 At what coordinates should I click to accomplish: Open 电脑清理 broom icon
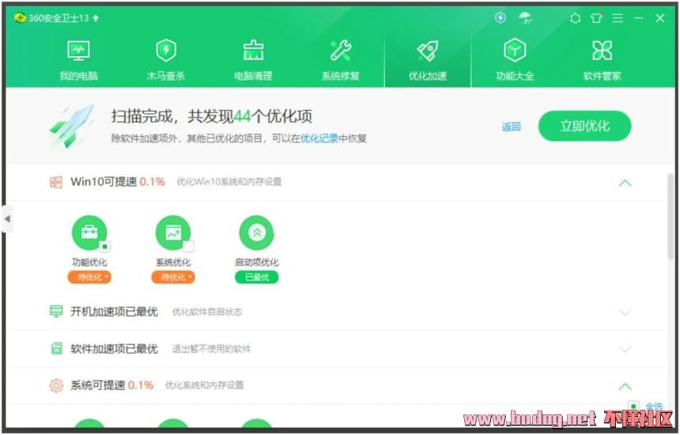[253, 51]
